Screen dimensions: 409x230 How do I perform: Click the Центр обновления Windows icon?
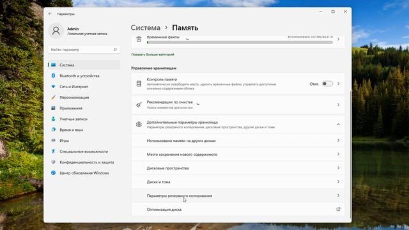click(53, 172)
